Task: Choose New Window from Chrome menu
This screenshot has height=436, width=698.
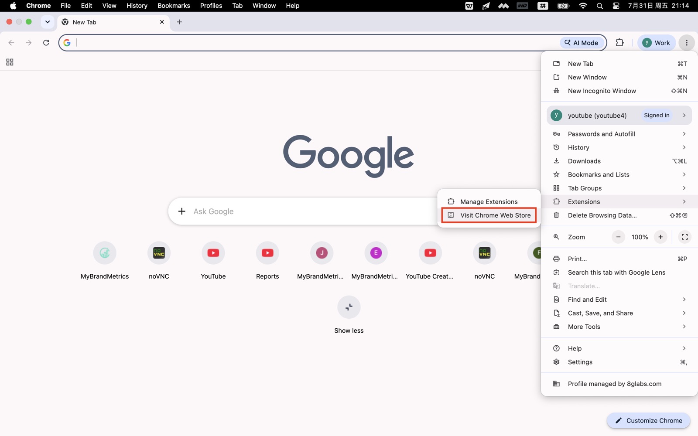Action: 619,77
